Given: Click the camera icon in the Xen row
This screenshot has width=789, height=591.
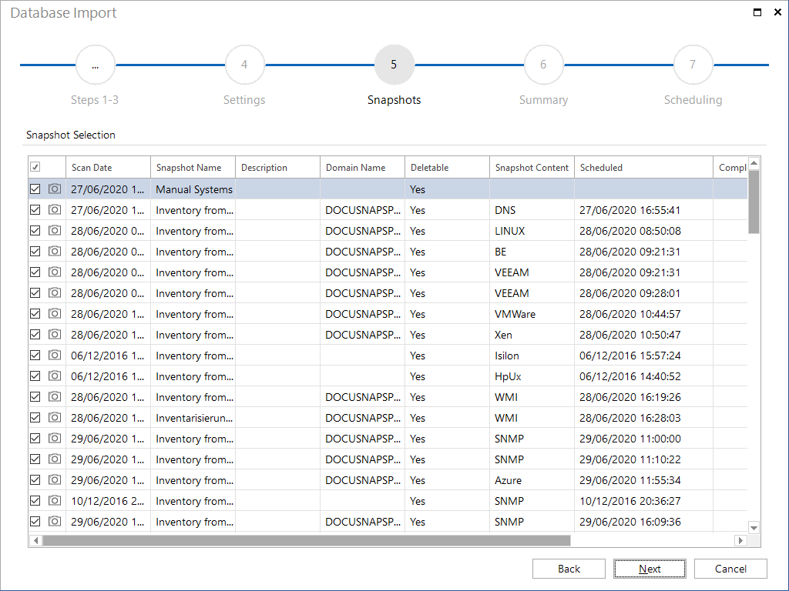Looking at the screenshot, I should coord(55,334).
